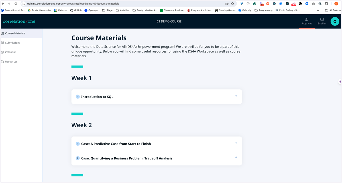The height and width of the screenshot is (183, 342).
Task: Click Introduction to SQL title
Action: [x=97, y=97]
